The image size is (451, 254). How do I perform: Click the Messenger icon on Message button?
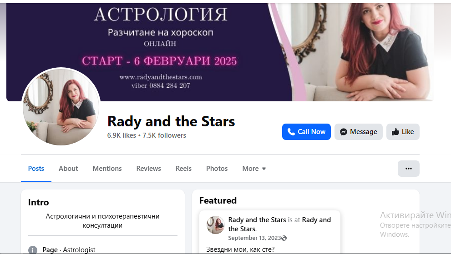click(344, 132)
